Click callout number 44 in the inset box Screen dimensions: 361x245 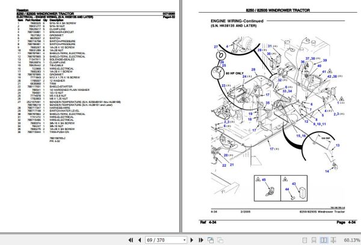tap(287, 189)
